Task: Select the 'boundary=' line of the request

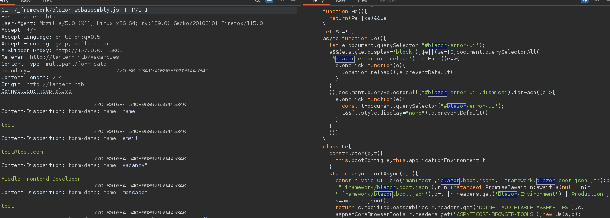Action: point(105,71)
